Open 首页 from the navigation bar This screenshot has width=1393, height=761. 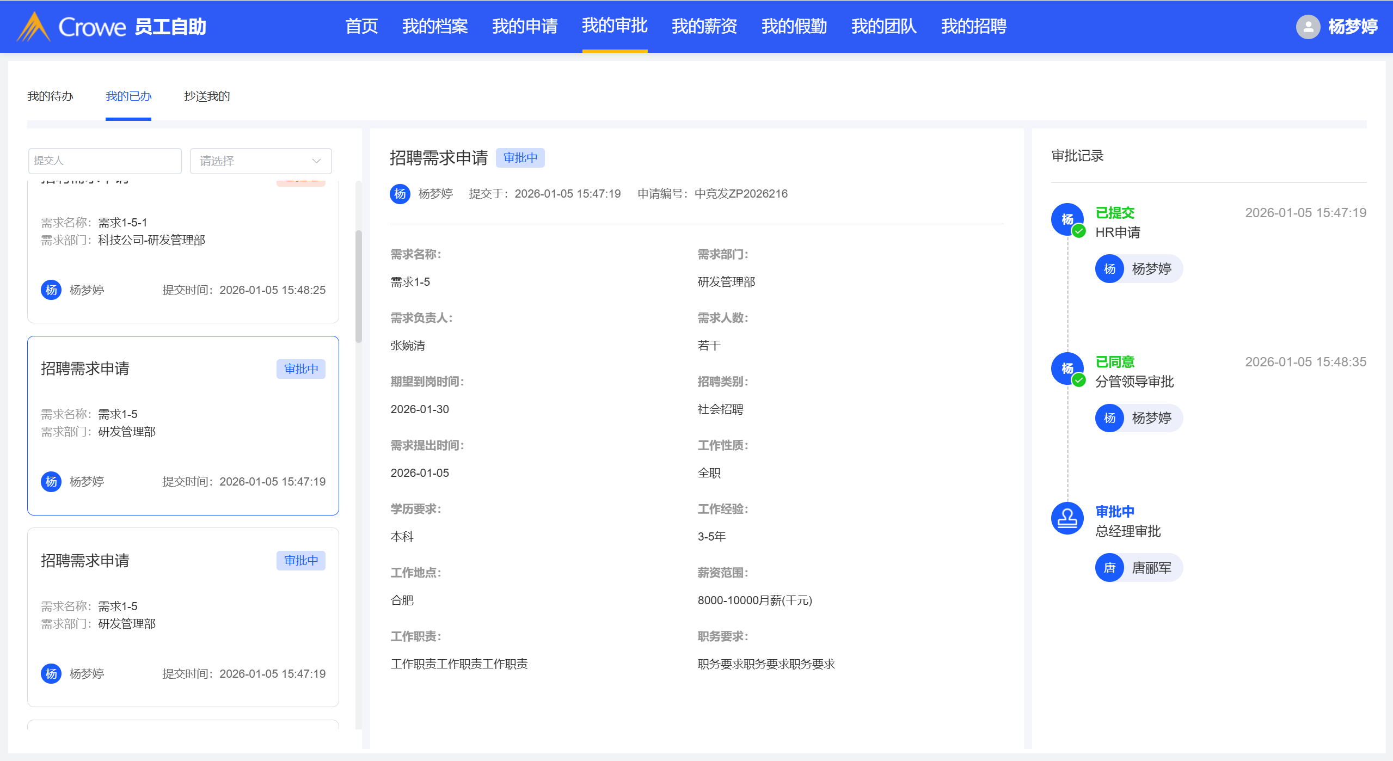click(x=361, y=26)
